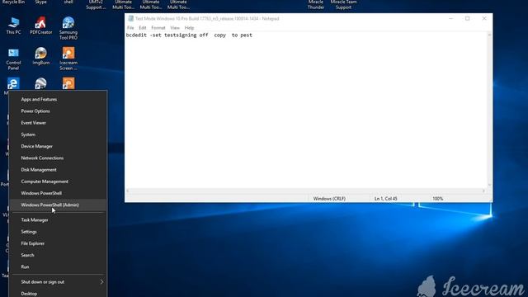Select the Miracle Thunder desktop shortcut

pyautogui.click(x=316, y=5)
